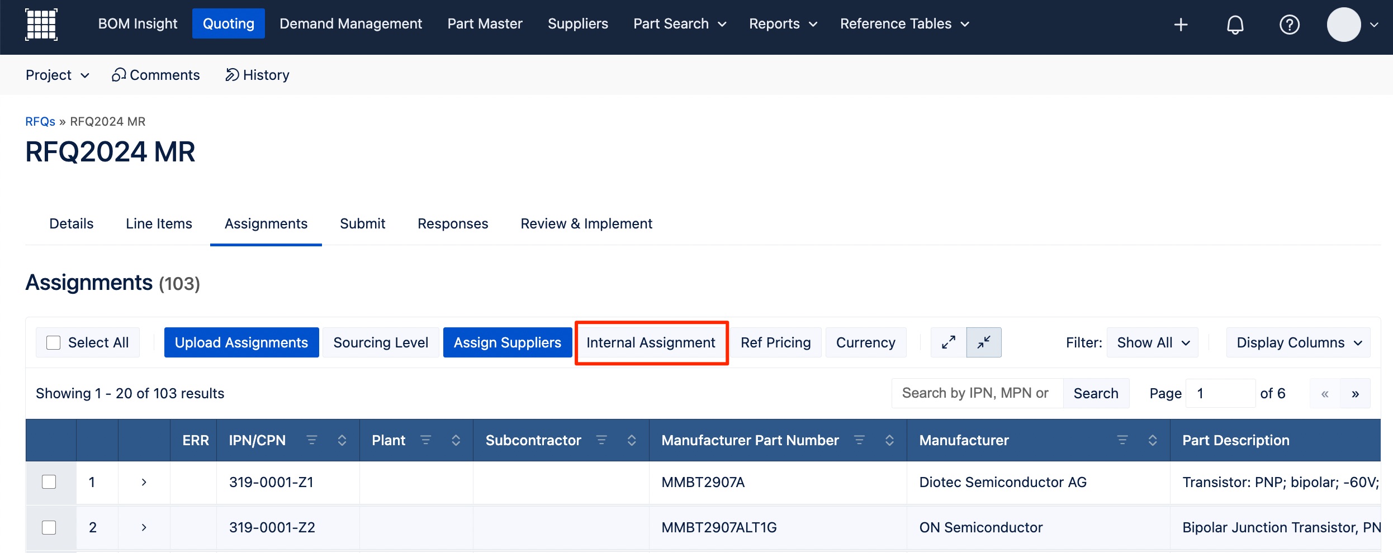This screenshot has width=1393, height=553.
Task: Click the collapse rows arrows icon
Action: (983, 342)
